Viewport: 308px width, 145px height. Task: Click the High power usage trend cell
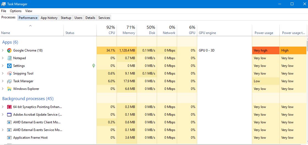[293, 50]
